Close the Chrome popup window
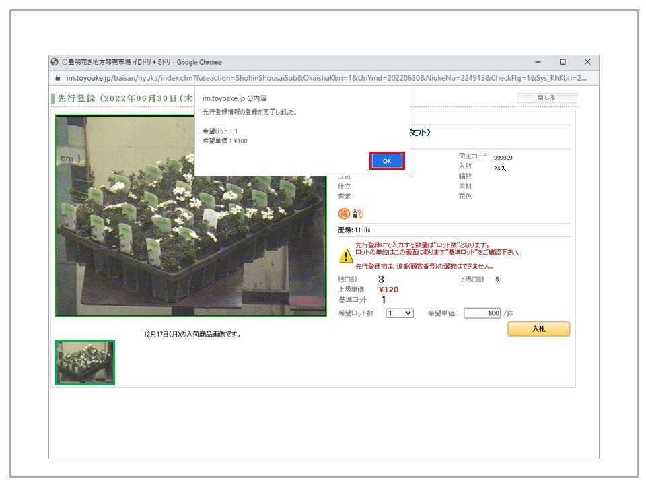Viewport: 646px width, 485px height. coord(587,62)
